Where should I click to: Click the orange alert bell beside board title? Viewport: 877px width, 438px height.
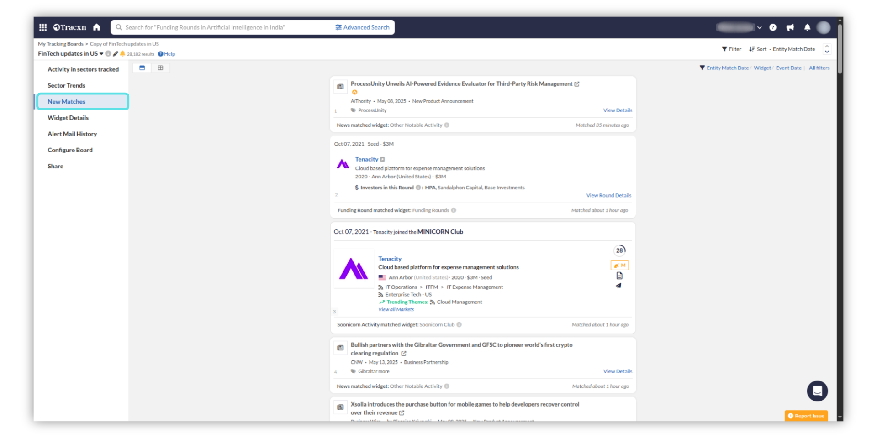coord(122,54)
